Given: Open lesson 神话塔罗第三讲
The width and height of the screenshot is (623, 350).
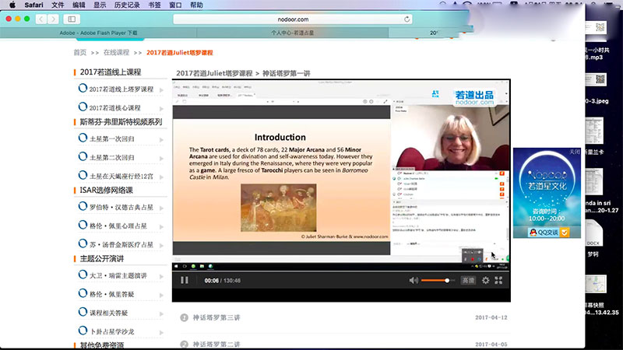Looking at the screenshot, I should [x=216, y=317].
